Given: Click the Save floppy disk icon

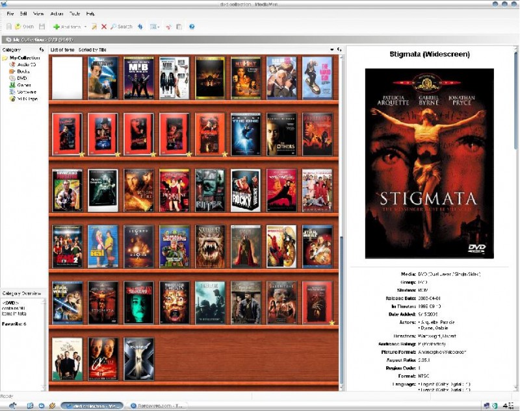Looking at the screenshot, I should pos(42,27).
